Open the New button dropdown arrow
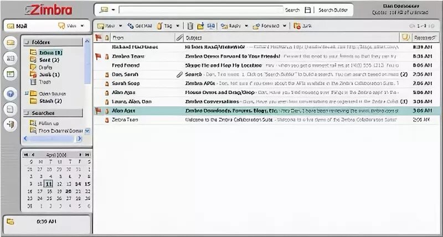Image resolution: width=443 pixels, height=237 pixels. [120, 26]
